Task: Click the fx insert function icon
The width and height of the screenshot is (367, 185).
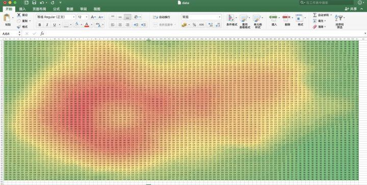Action: point(42,34)
